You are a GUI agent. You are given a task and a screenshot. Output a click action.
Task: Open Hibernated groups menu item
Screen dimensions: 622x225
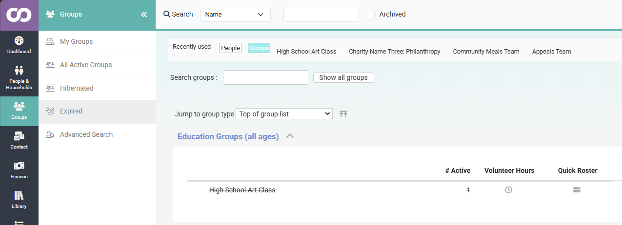click(97, 88)
